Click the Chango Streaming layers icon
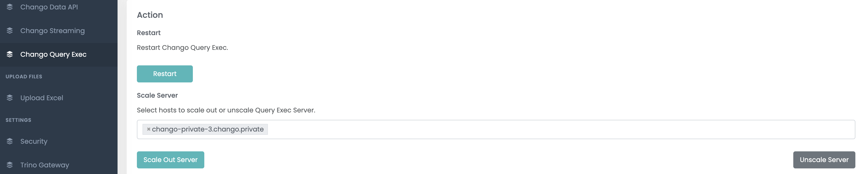Screen dimensions: 863x174 (x=10, y=31)
